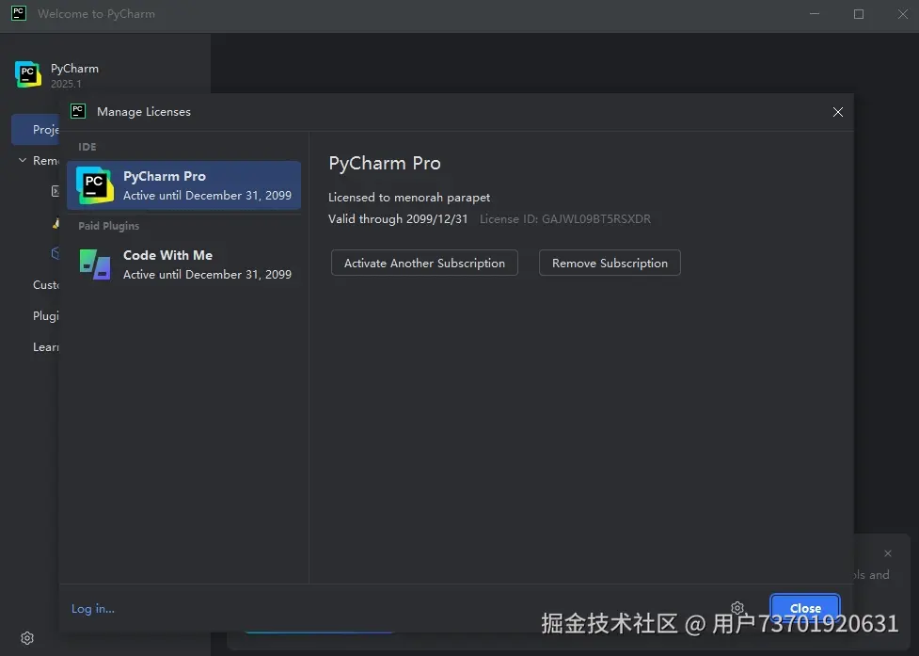Select the PyCharm Pro license icon
The image size is (919, 656).
(93, 184)
